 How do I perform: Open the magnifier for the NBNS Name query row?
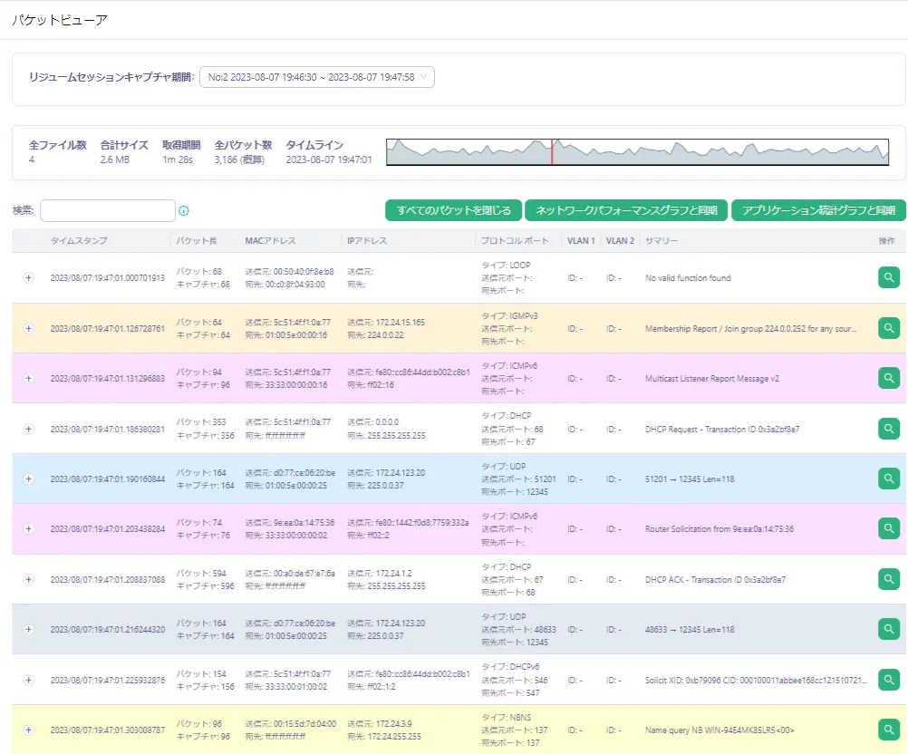[x=888, y=730]
